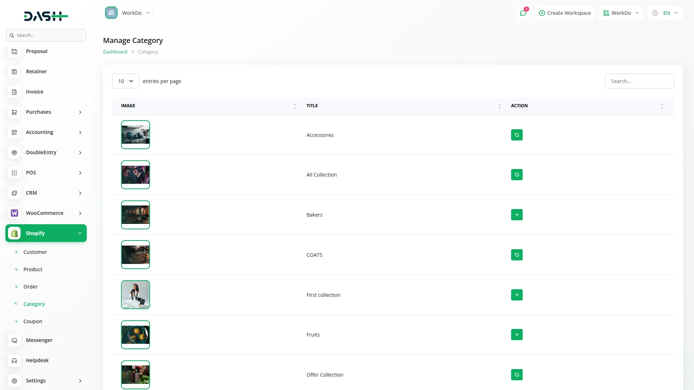Open the Coupon menu item
The height and width of the screenshot is (390, 694).
click(x=33, y=321)
